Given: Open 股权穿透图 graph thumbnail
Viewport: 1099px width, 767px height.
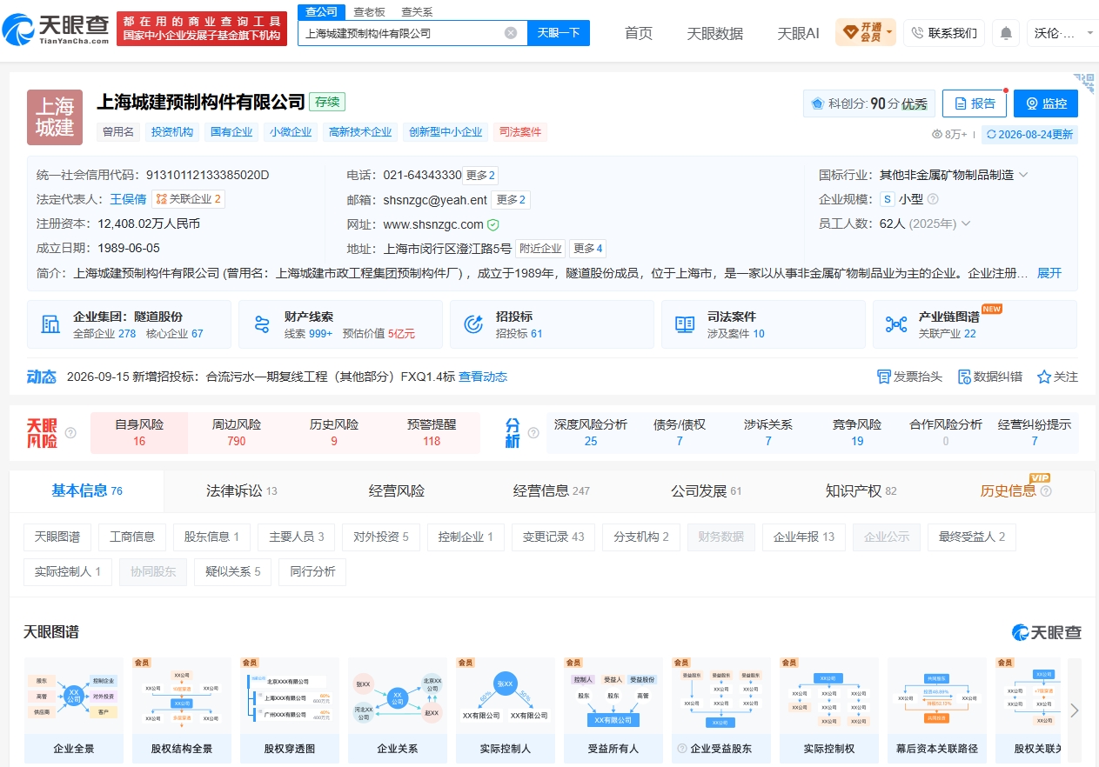Looking at the screenshot, I should 290,710.
